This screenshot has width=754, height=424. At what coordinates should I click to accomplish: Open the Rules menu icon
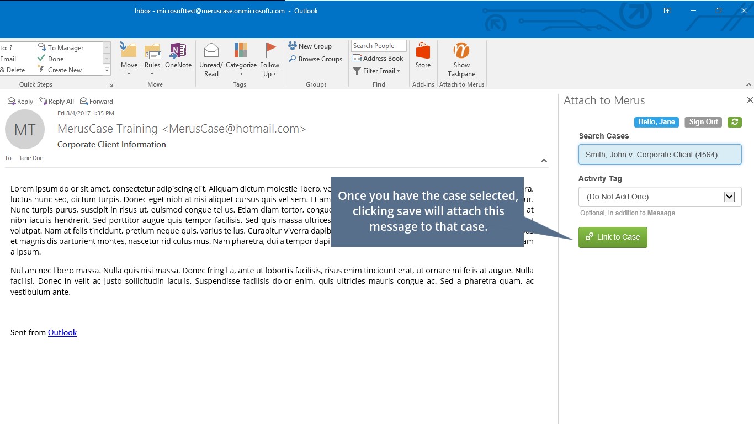tap(152, 60)
